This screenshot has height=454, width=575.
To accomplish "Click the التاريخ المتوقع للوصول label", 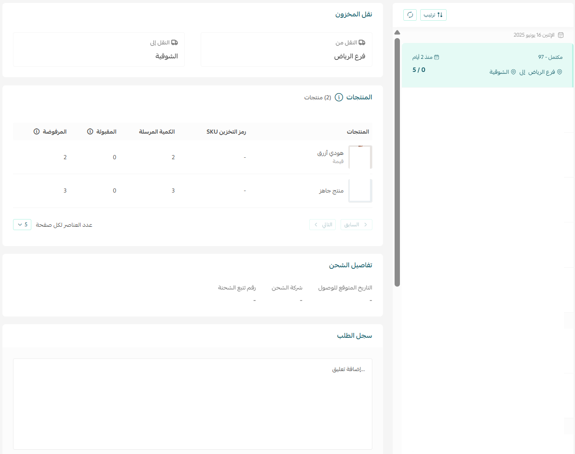I will (345, 288).
